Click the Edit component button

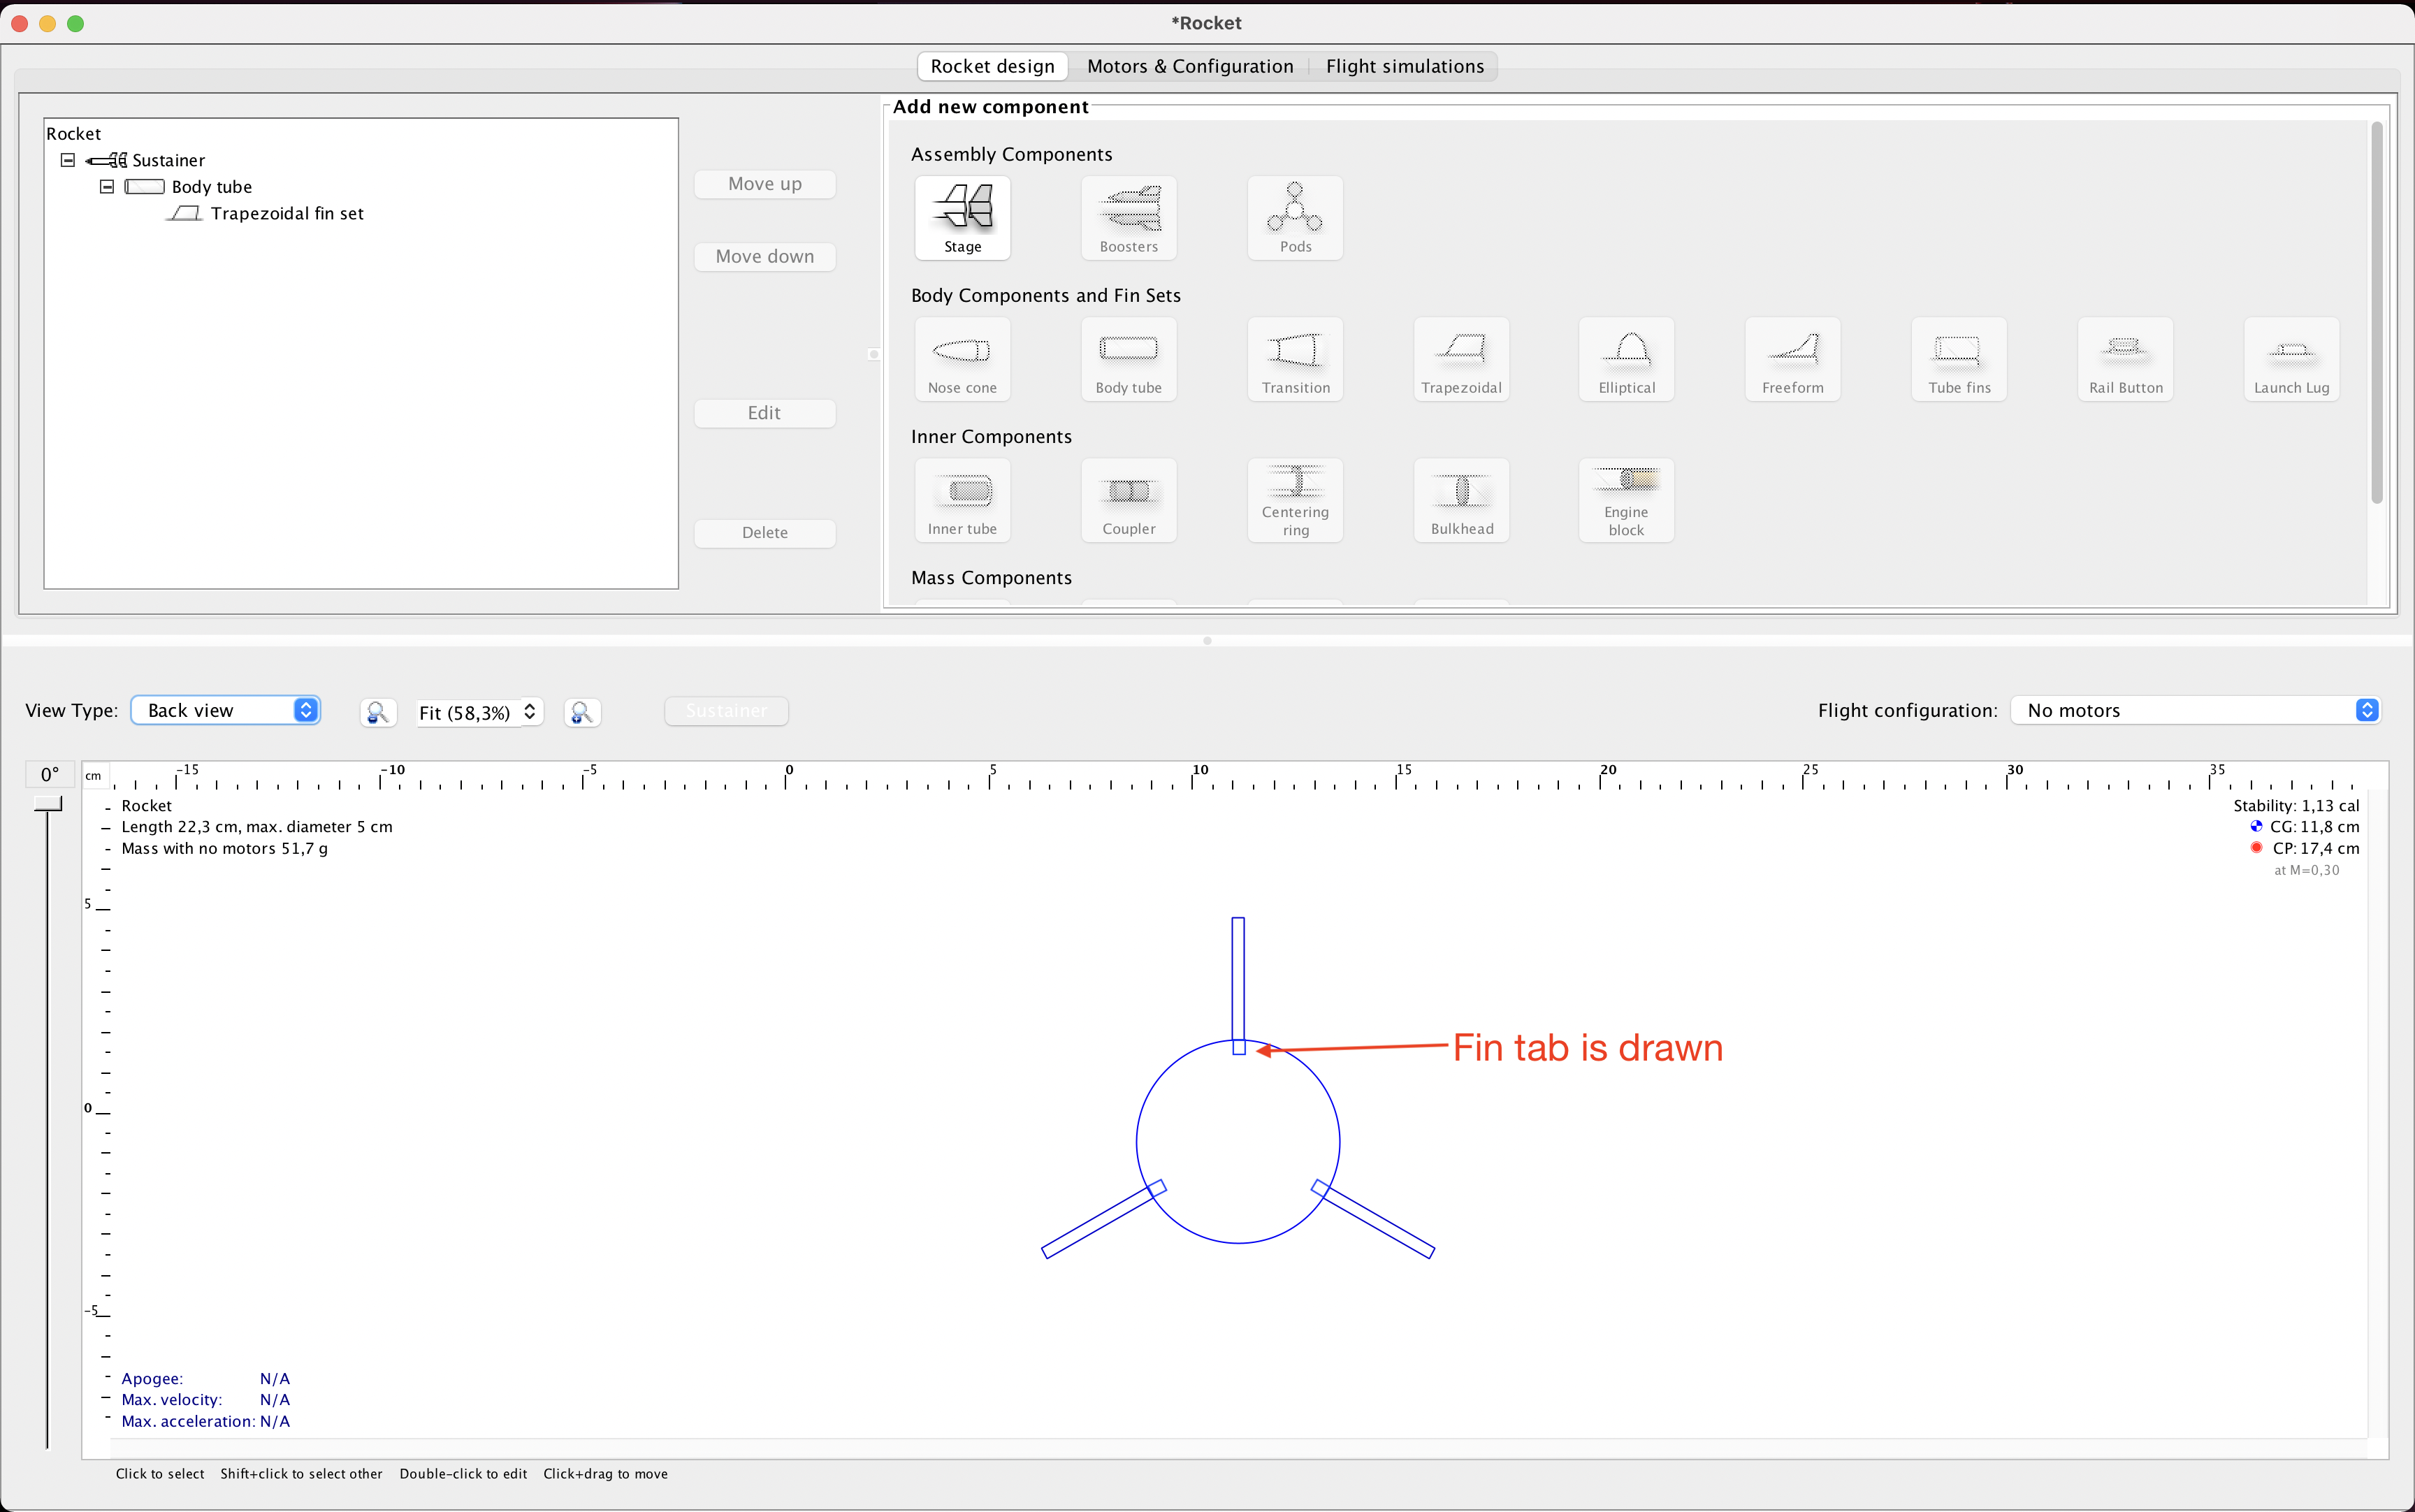[764, 413]
